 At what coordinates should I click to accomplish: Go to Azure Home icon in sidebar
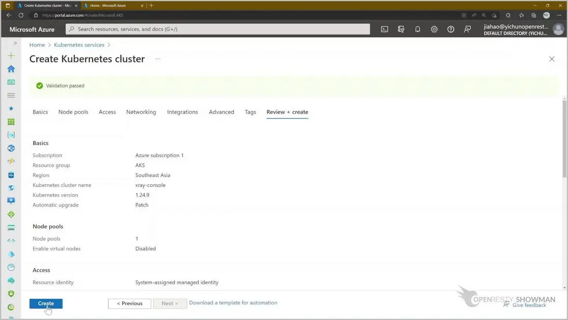coord(11,69)
